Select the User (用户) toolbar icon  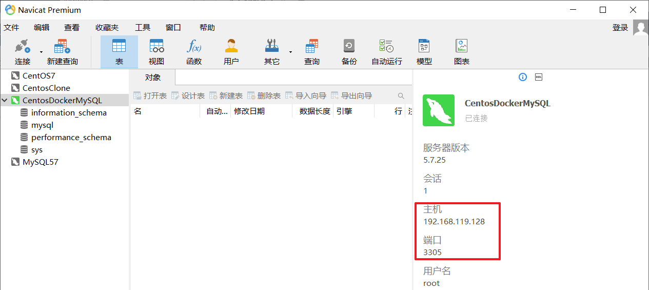(x=231, y=52)
